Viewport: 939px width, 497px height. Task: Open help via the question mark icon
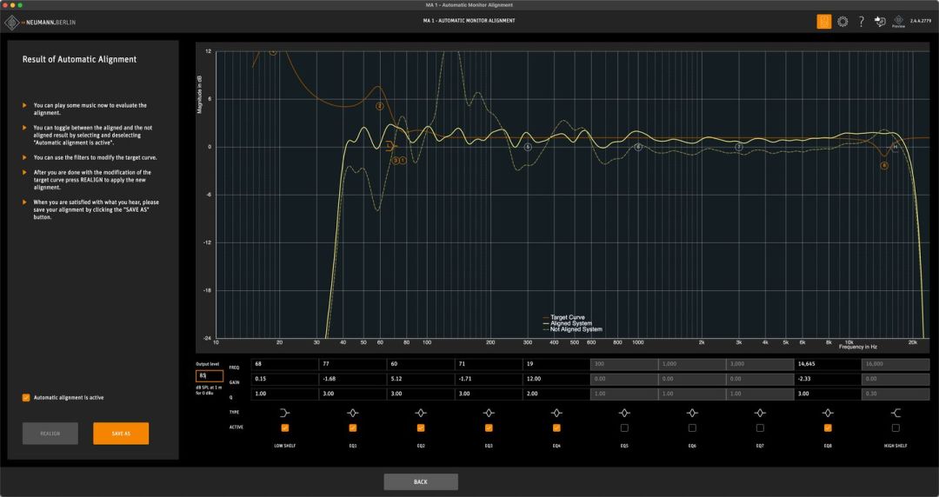861,22
